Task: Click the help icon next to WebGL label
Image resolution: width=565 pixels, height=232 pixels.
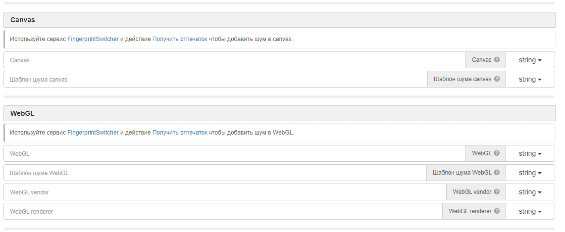Action: point(497,153)
